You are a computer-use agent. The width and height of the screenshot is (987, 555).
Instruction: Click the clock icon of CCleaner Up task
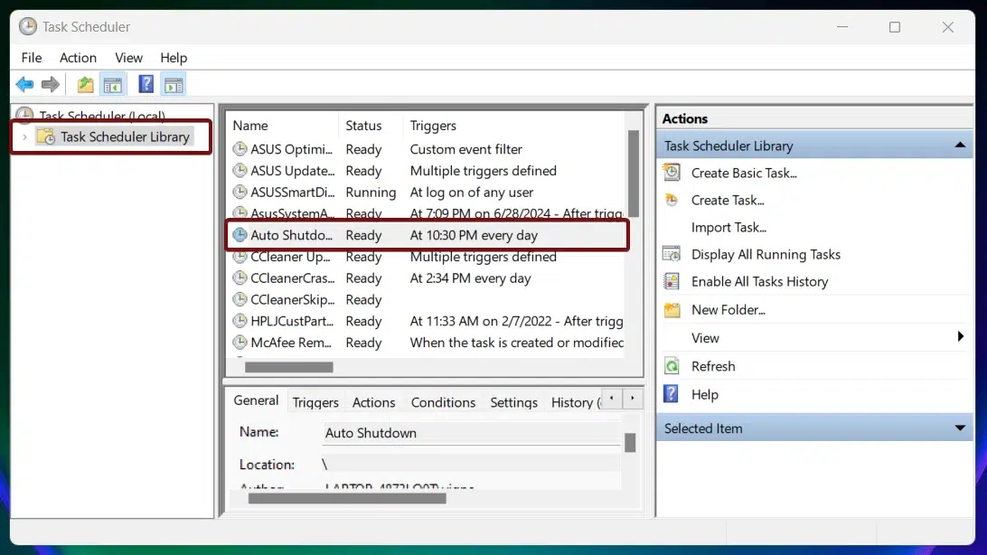[240, 257]
